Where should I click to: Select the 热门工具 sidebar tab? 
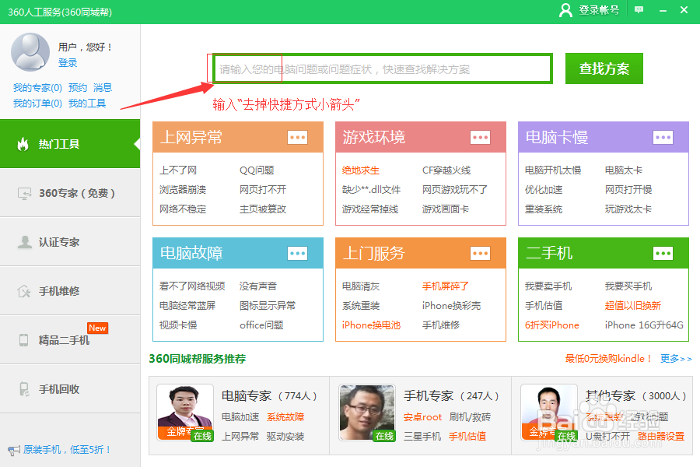tap(70, 144)
